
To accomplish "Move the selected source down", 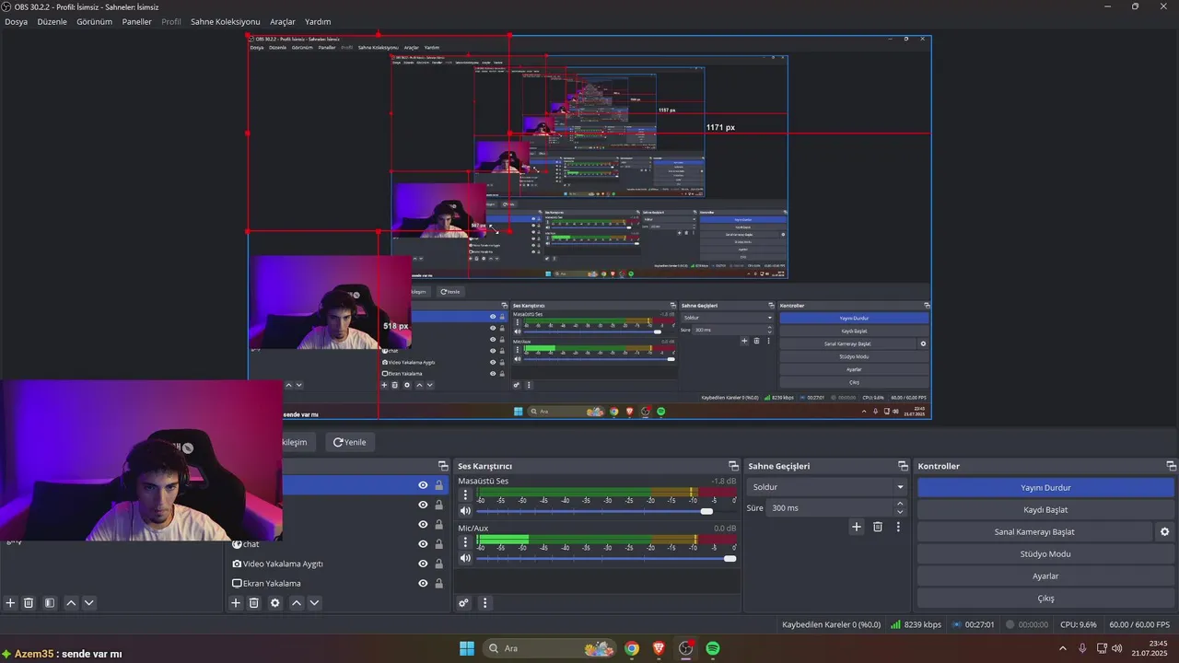I will (314, 603).
